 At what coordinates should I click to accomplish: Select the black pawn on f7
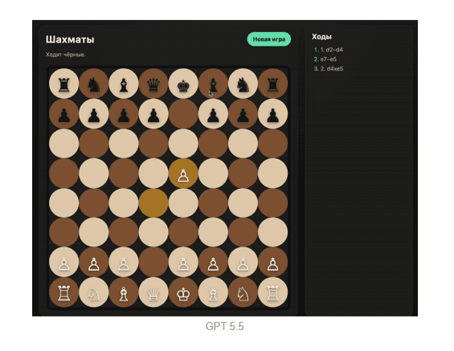(213, 113)
